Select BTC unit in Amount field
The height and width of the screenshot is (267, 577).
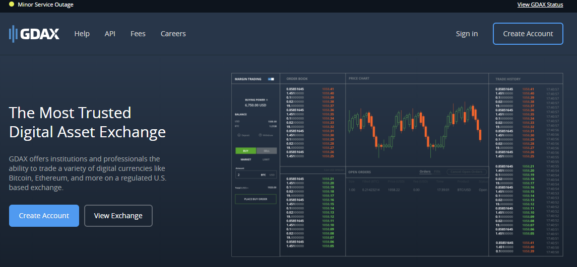pos(263,175)
